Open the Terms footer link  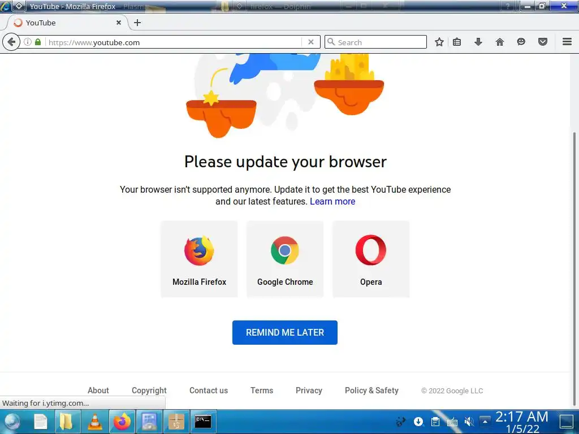262,390
